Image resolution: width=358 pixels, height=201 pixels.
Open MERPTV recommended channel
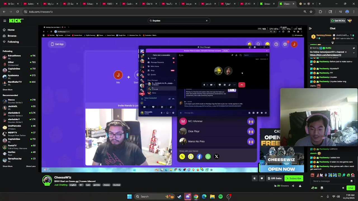(19, 134)
